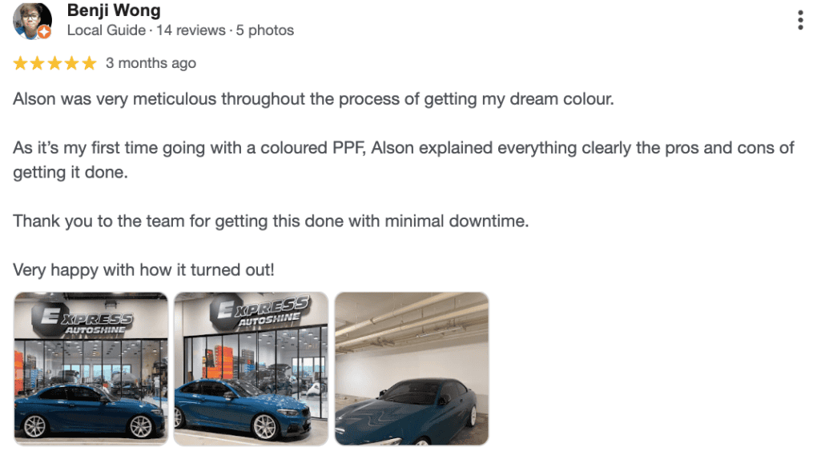Image resolution: width=825 pixels, height=455 pixels.
Task: Click the Local Guide label text
Action: coord(107,30)
